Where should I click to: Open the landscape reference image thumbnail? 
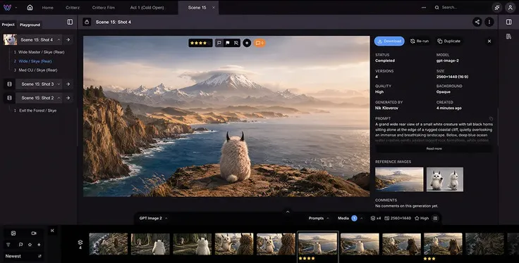point(399,179)
